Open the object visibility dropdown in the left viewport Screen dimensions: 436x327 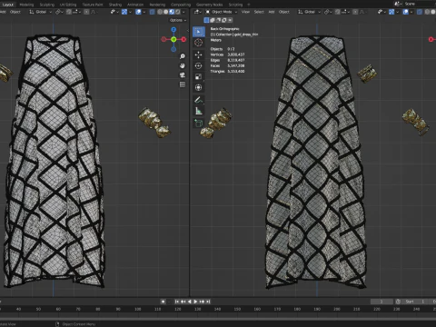[114, 12]
